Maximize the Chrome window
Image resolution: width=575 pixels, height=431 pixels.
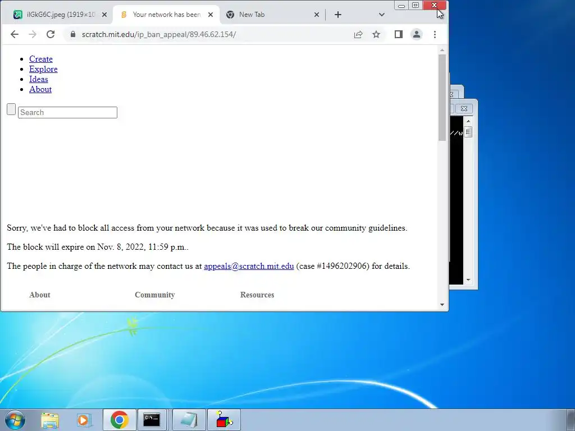416,5
